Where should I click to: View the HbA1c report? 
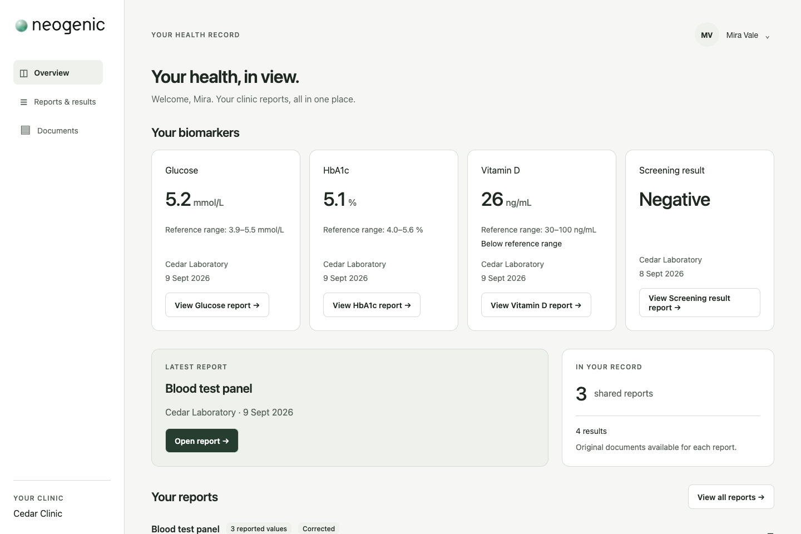(372, 305)
